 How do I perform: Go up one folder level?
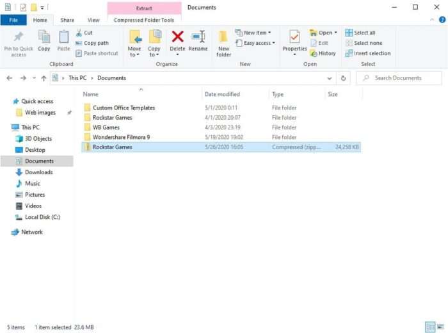pyautogui.click(x=44, y=78)
